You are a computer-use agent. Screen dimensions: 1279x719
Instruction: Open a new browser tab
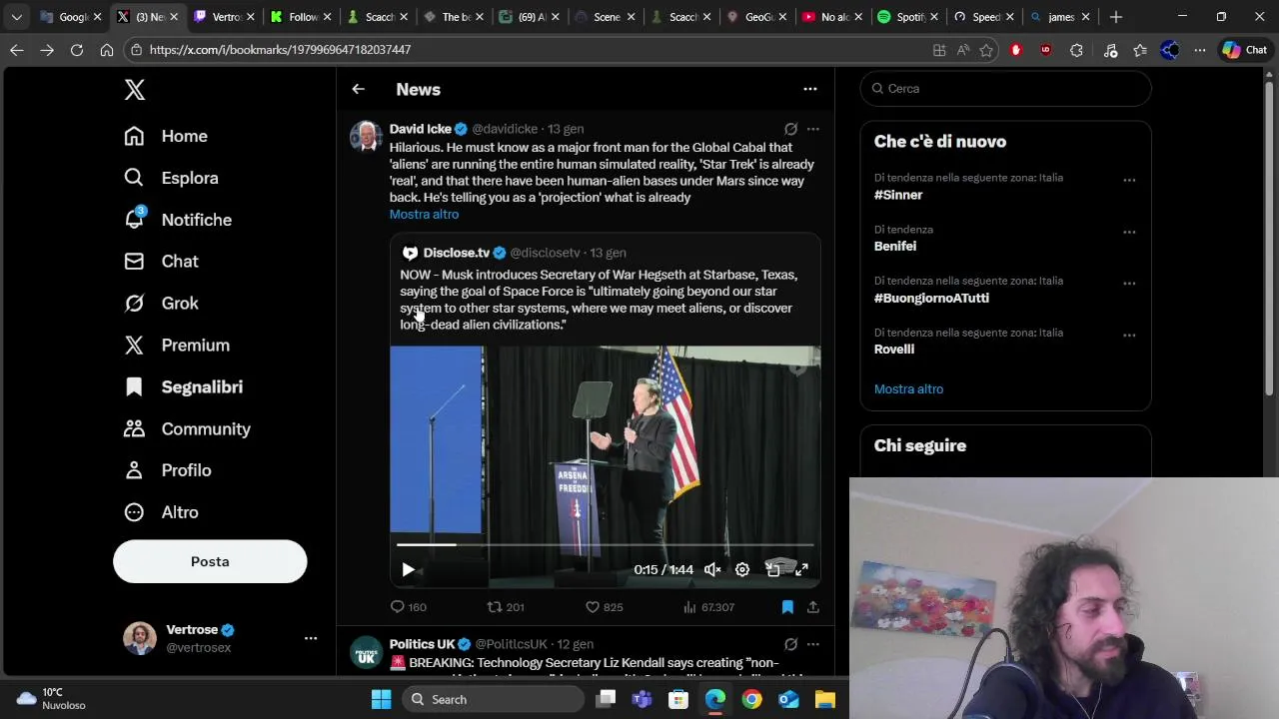[x=1116, y=17]
